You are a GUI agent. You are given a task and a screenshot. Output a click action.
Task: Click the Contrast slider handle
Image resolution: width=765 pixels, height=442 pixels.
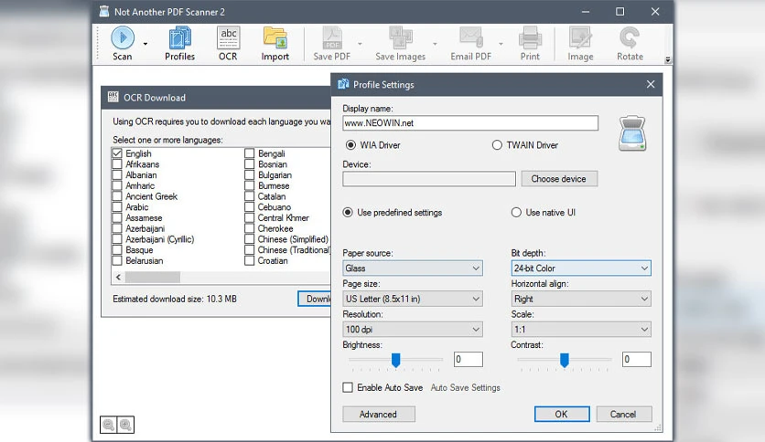coord(565,360)
